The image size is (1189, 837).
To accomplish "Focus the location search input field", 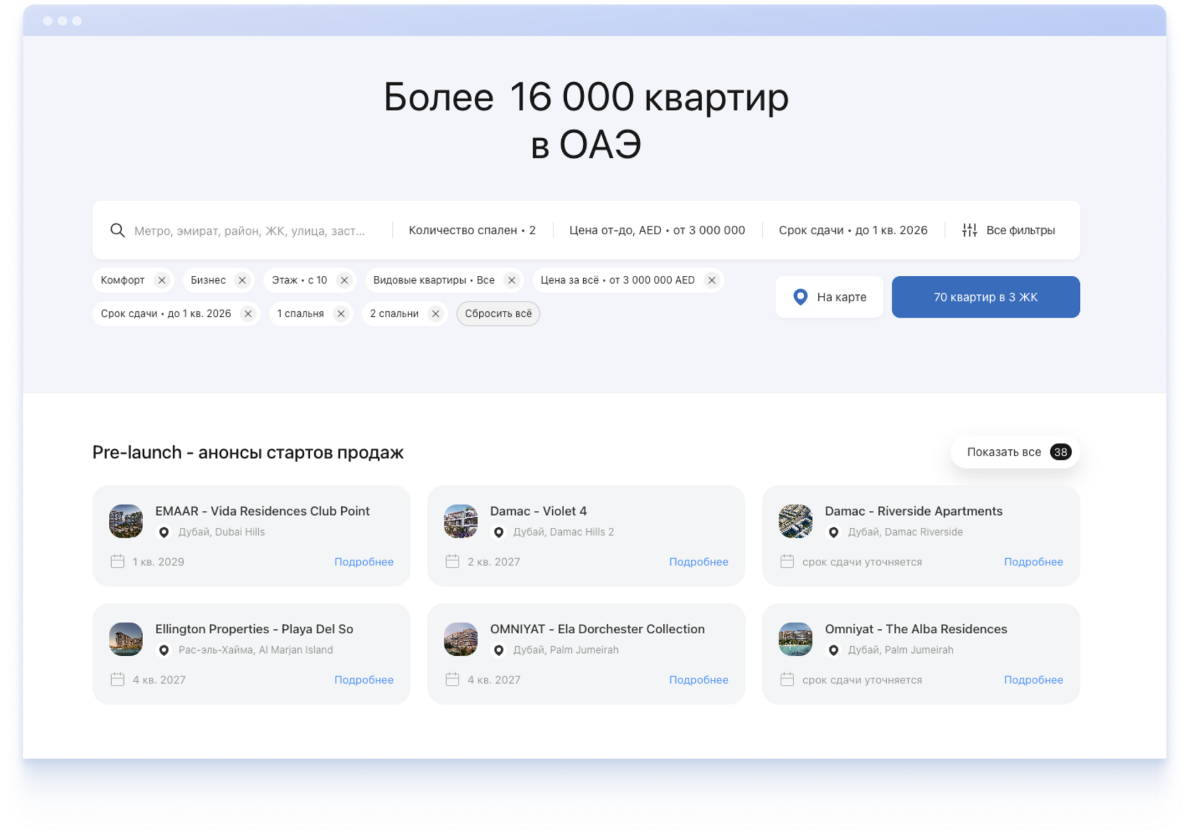I will (250, 231).
